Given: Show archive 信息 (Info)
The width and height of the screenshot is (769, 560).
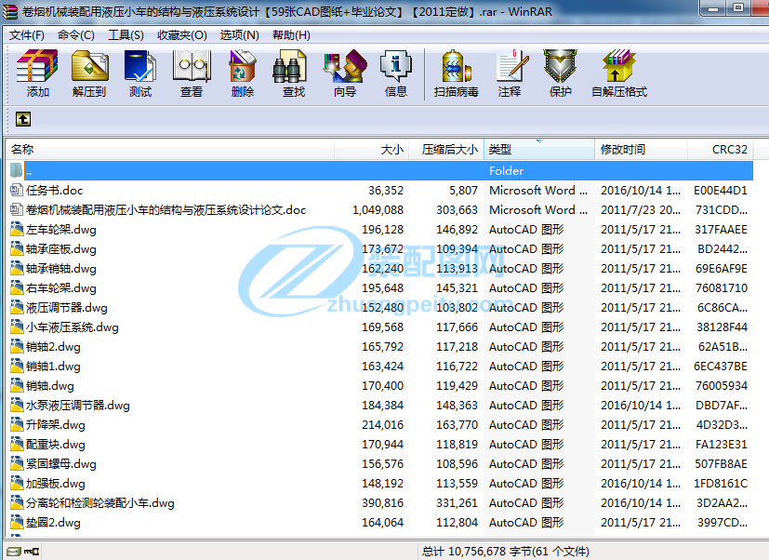Looking at the screenshot, I should pyautogui.click(x=396, y=73).
